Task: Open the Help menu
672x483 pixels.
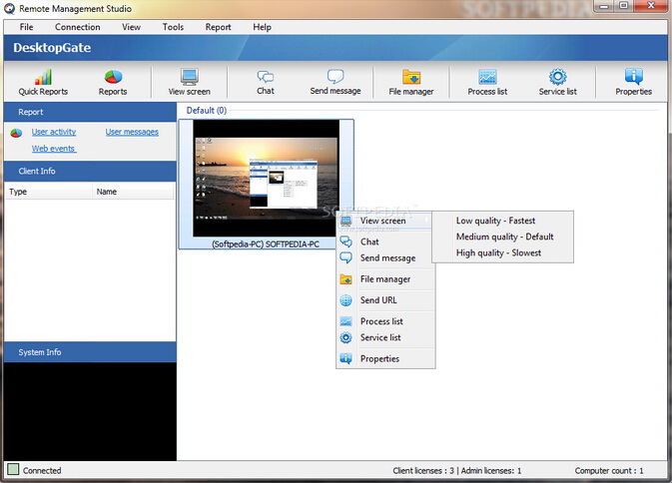Action: 262,27
